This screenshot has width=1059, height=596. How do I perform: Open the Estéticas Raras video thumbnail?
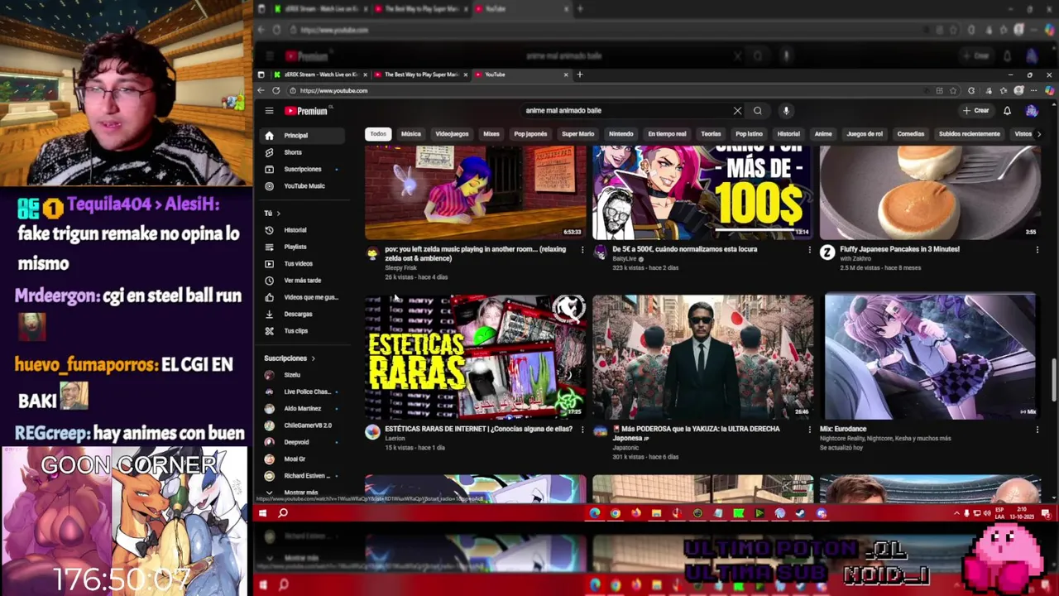click(476, 356)
